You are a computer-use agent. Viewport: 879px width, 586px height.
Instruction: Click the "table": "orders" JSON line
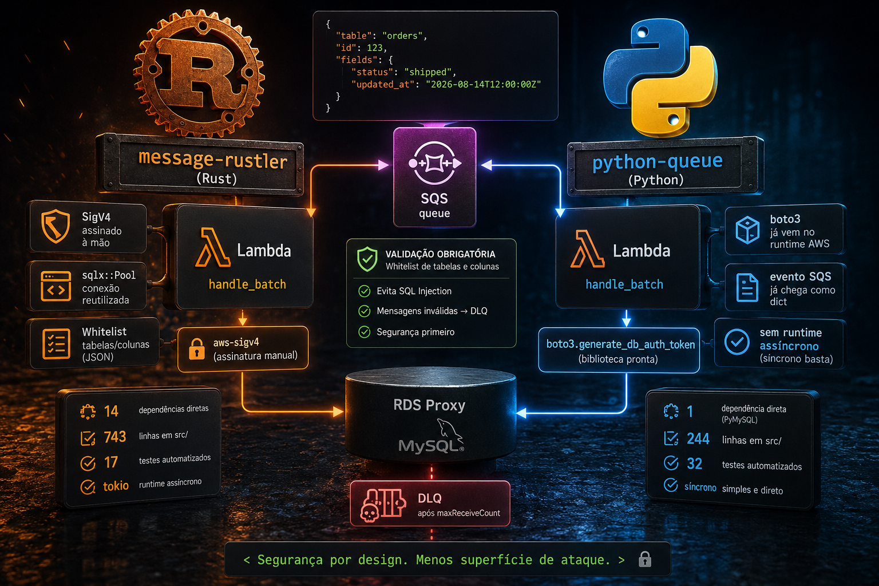382,35
